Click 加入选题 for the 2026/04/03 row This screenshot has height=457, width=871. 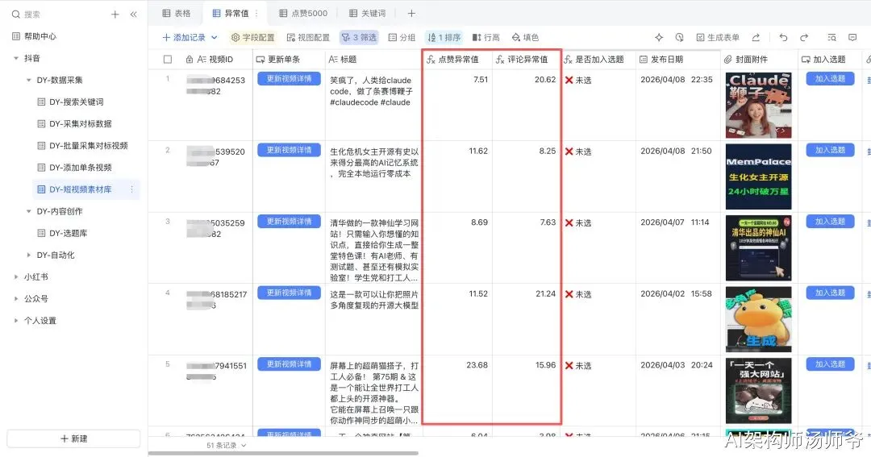(830, 364)
